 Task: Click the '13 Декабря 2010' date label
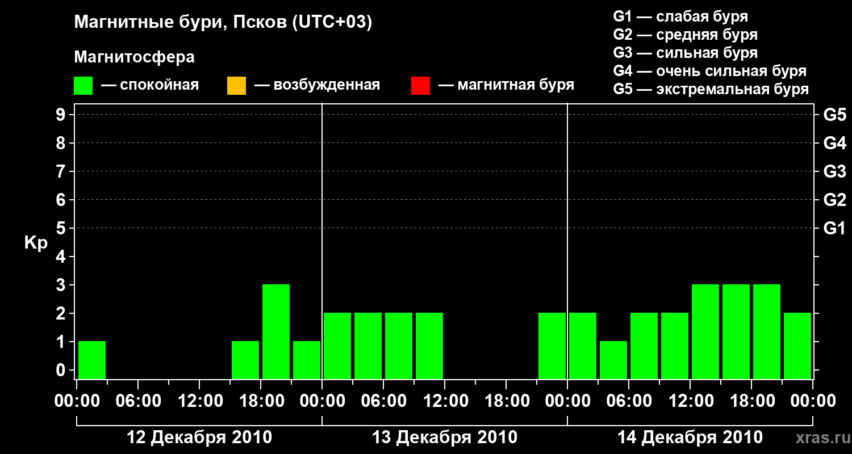point(445,438)
